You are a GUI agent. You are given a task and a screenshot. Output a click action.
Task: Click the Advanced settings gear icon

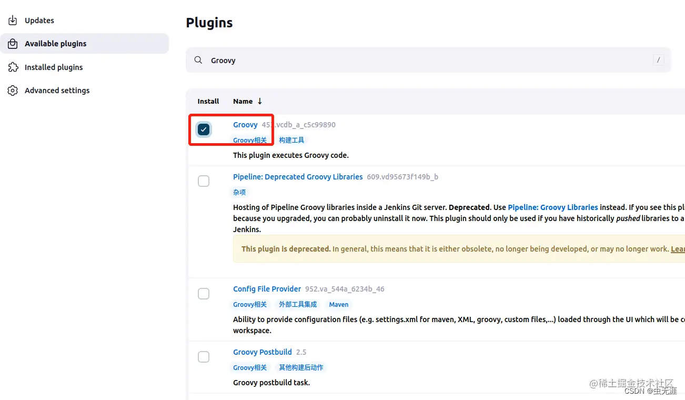click(13, 91)
